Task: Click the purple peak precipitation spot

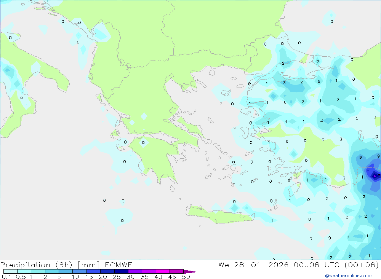Action: 375,176
